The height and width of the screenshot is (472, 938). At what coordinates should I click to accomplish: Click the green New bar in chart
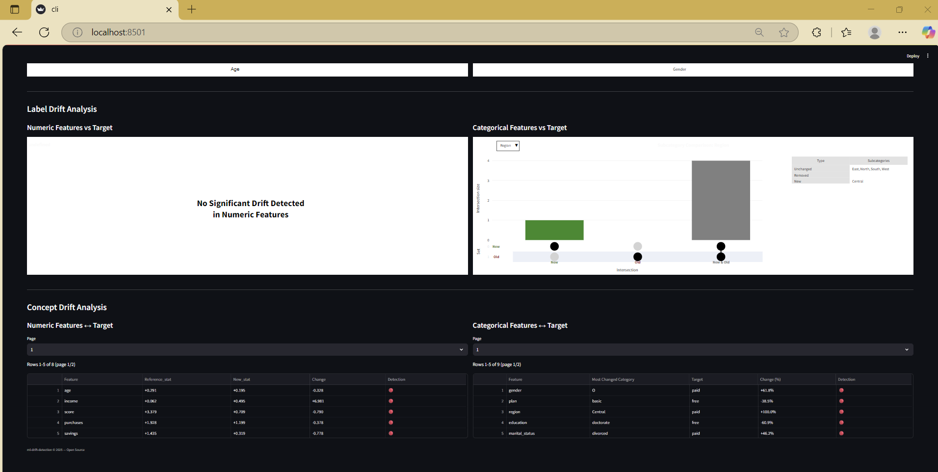coord(554,230)
